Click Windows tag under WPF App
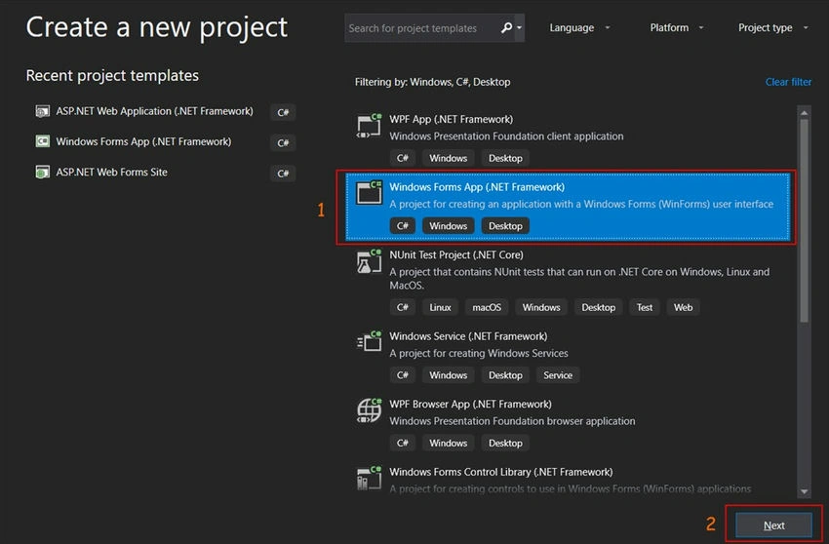Image resolution: width=829 pixels, height=544 pixels. click(448, 158)
